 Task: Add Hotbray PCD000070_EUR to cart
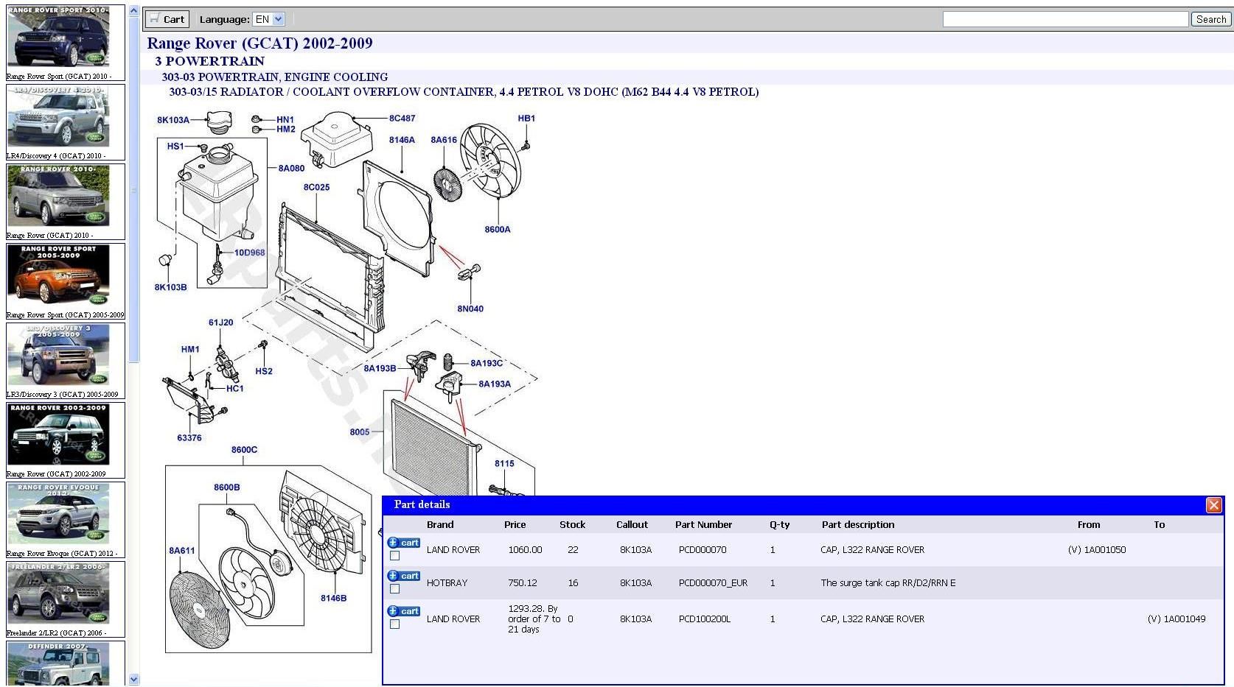tap(404, 576)
